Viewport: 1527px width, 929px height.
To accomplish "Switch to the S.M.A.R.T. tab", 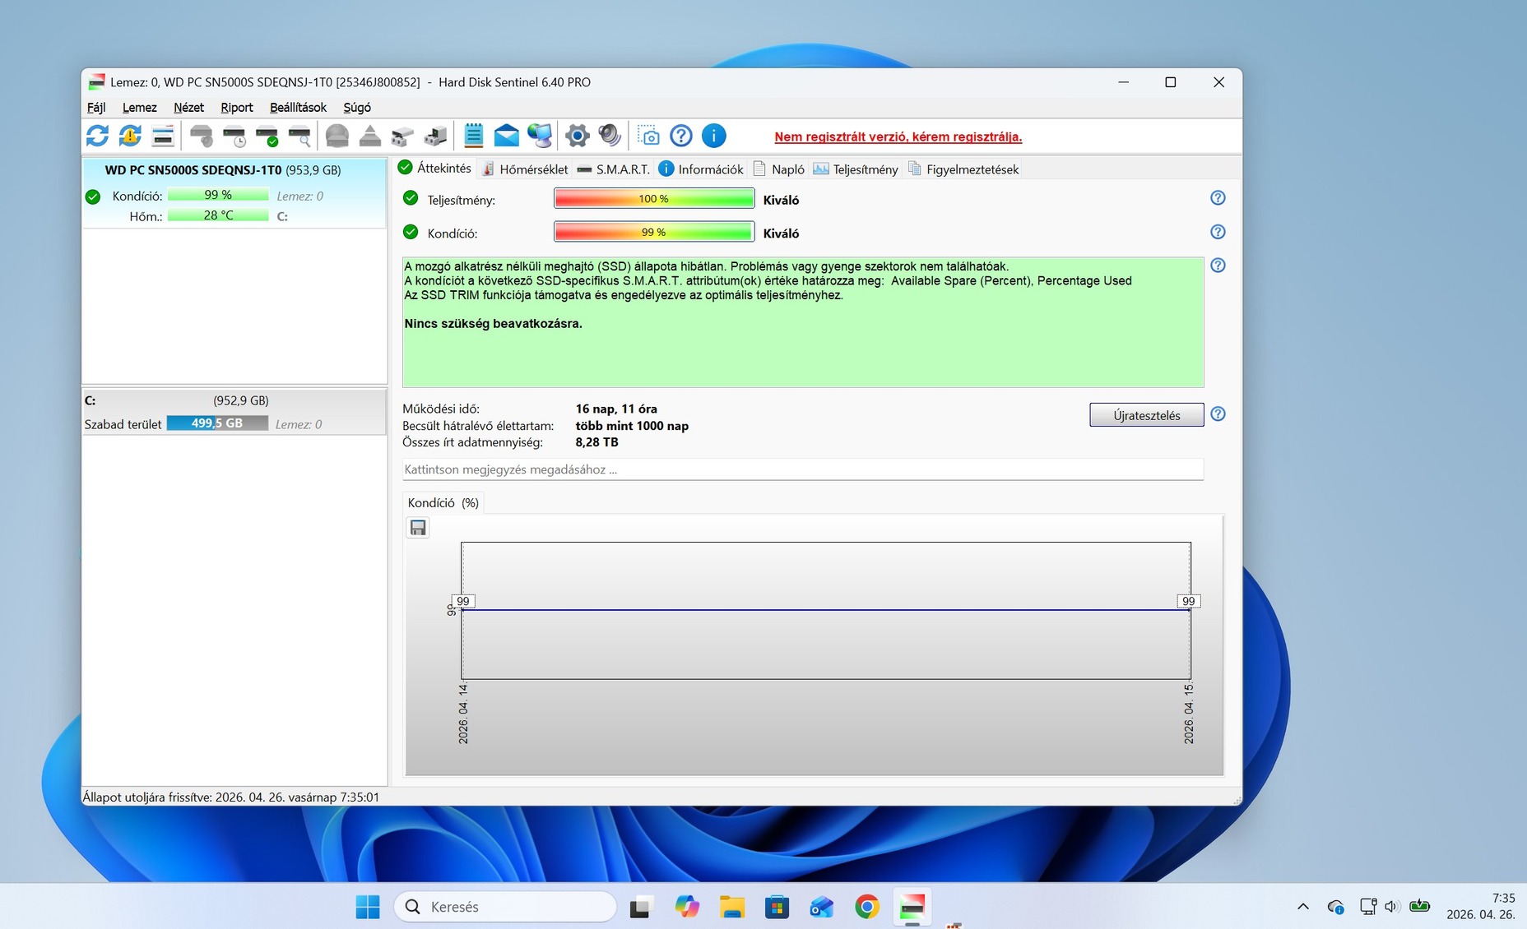I will [x=613, y=169].
